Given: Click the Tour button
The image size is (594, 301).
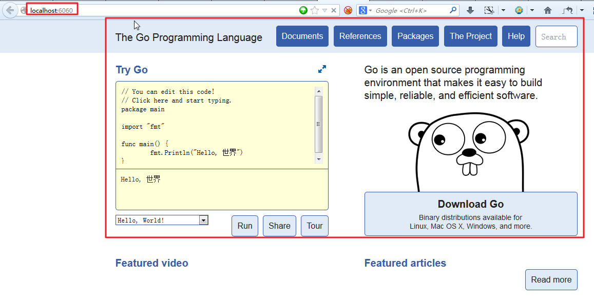Looking at the screenshot, I should pos(314,226).
